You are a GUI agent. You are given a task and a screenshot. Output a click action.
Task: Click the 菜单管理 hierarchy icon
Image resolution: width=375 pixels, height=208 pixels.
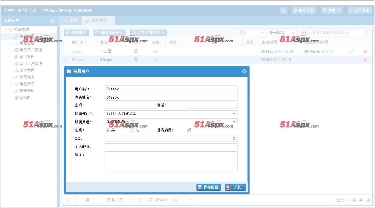16,70
